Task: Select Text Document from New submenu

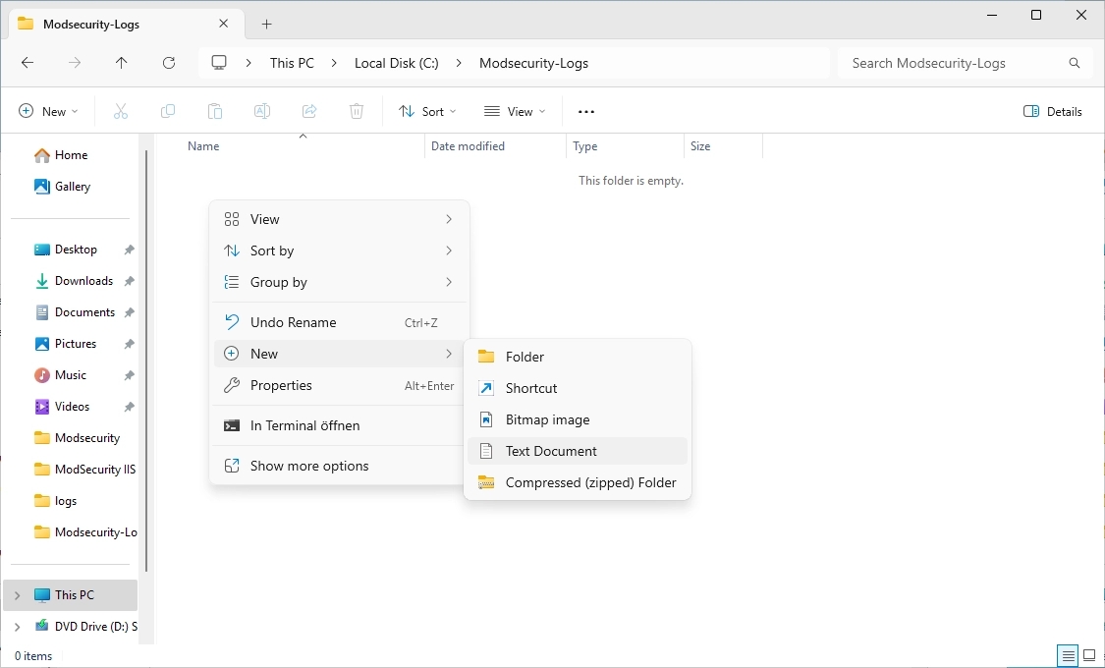Action: pos(551,451)
